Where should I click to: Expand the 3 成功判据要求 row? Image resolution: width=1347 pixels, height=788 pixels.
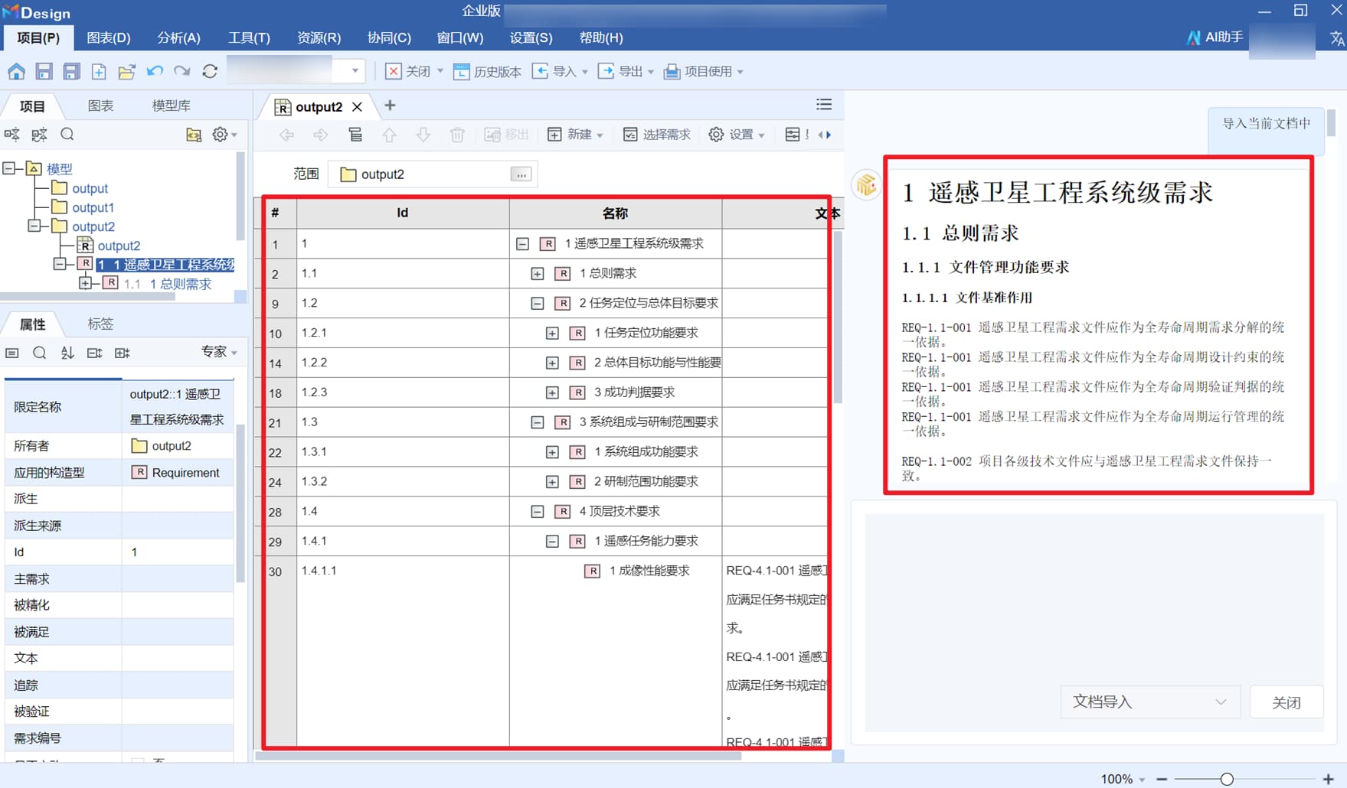[552, 393]
